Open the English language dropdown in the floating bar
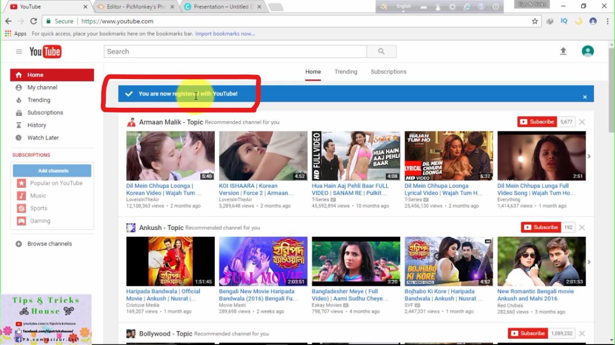Image resolution: width=615 pixels, height=345 pixels. pos(403,7)
